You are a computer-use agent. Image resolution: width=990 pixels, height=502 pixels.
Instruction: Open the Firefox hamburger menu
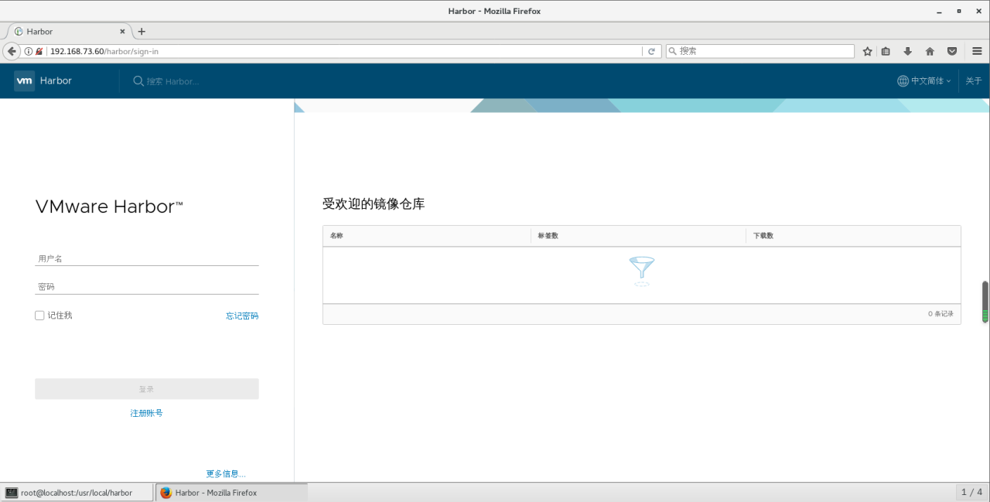(x=977, y=50)
